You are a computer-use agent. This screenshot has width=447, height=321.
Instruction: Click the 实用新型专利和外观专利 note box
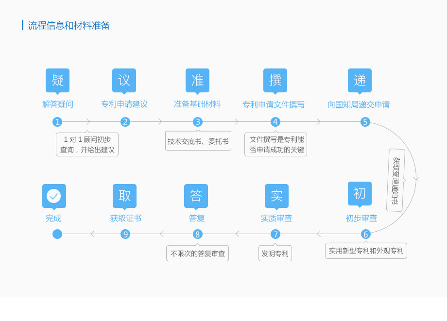point(366,251)
